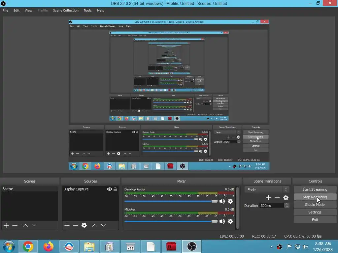Add a new scene with plus icon
The height and width of the screenshot is (253, 338).
[x=6, y=225]
